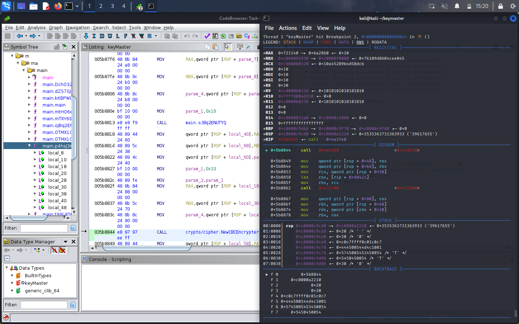Open the Search menu in Ghidra
Screen dimensions: 519x324
pos(101,27)
